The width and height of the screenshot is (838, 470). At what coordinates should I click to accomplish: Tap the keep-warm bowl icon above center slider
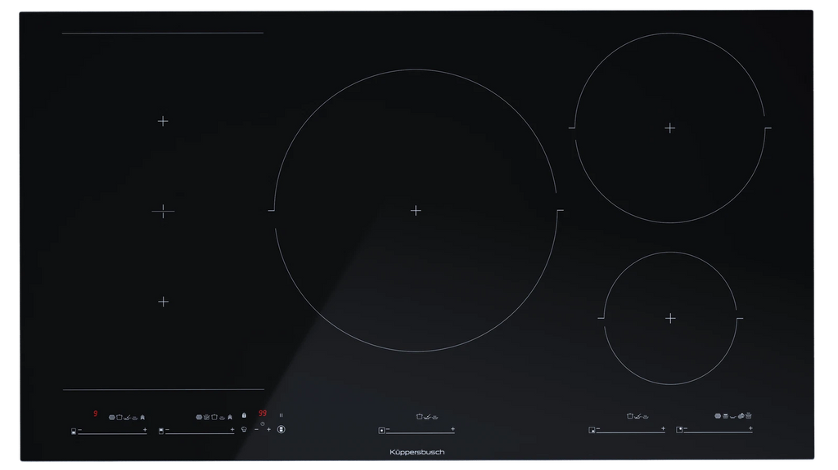click(435, 417)
